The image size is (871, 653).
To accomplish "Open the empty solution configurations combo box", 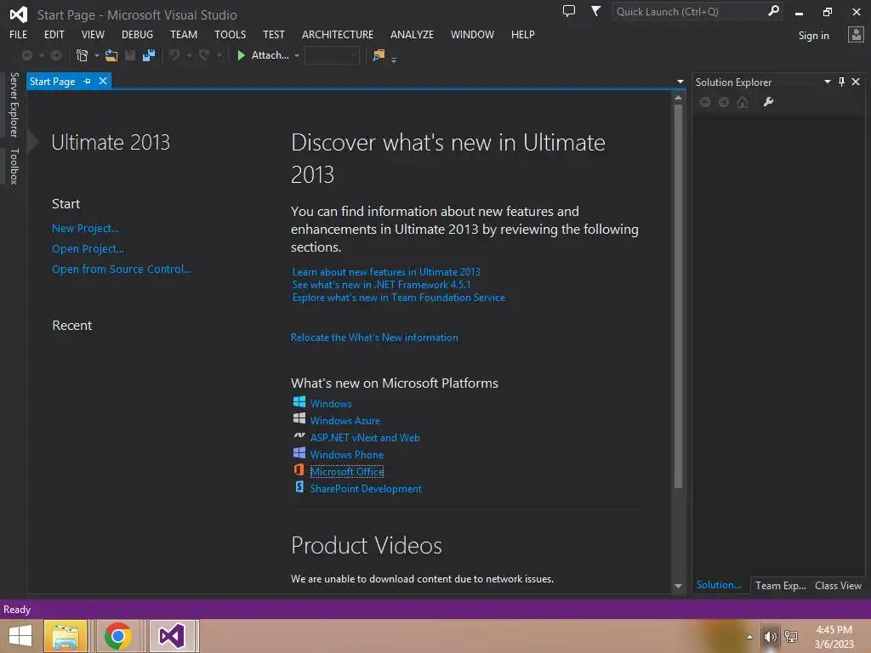I will coord(332,55).
